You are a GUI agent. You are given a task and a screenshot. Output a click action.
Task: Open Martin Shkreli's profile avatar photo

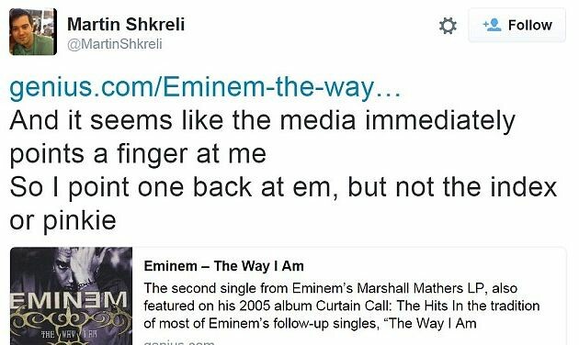point(33,31)
